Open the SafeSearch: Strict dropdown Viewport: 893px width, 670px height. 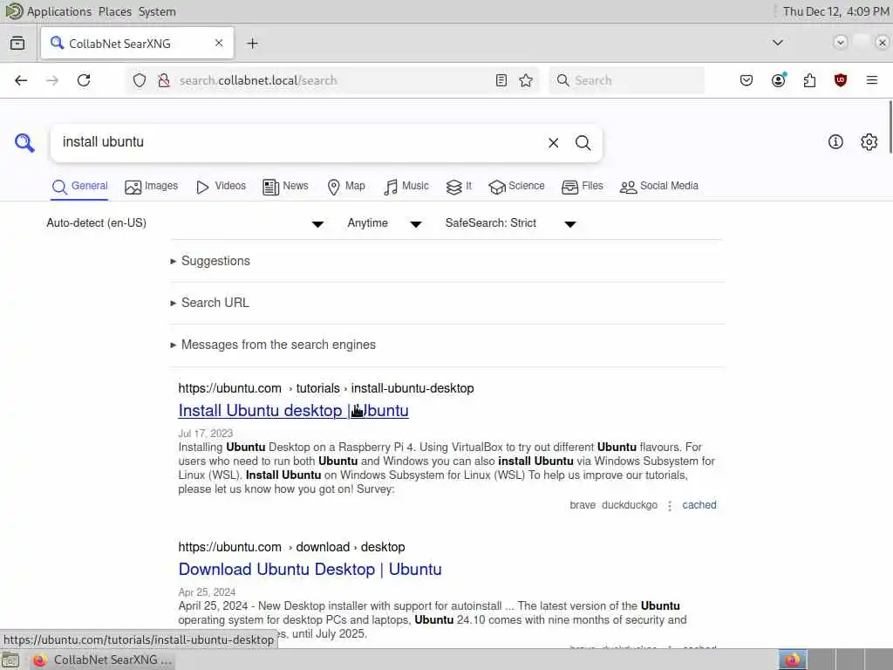coord(511,223)
